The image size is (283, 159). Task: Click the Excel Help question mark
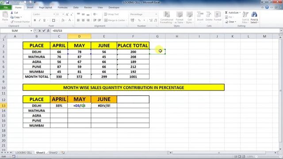tap(267, 8)
